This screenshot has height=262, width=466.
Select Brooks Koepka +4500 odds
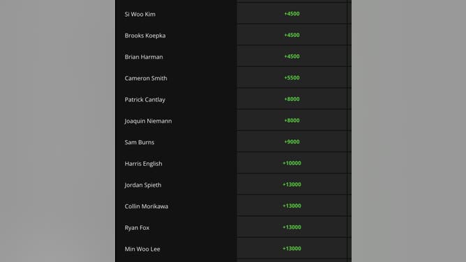pyautogui.click(x=292, y=35)
